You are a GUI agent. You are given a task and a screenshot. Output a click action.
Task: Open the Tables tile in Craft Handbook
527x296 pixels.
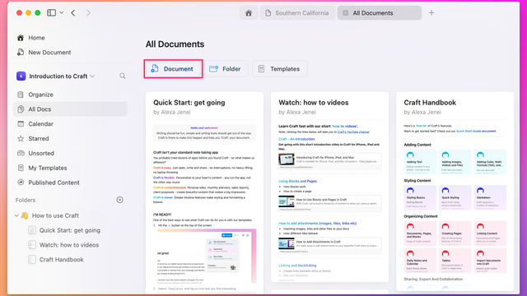point(455,261)
